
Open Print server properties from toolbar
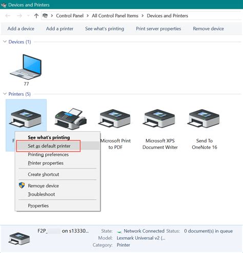(158, 29)
